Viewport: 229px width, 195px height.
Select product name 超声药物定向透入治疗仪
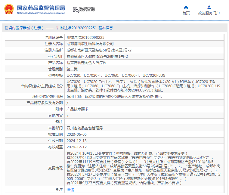[x=86, y=63]
